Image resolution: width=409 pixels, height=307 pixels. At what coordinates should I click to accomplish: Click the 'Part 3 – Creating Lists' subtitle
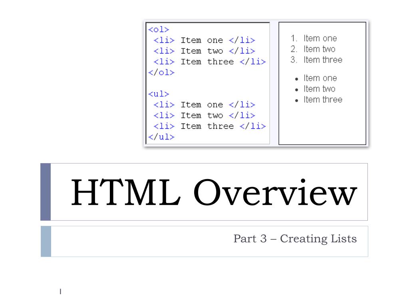295,239
